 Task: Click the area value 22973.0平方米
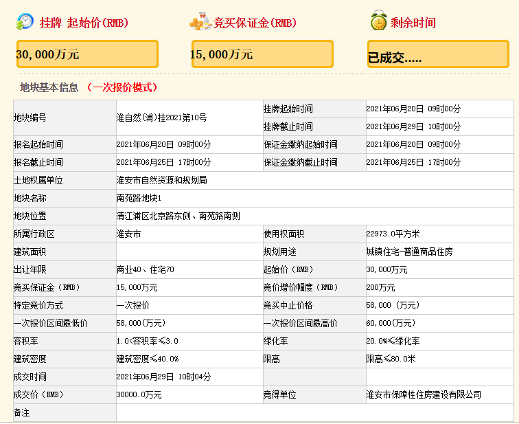point(393,234)
